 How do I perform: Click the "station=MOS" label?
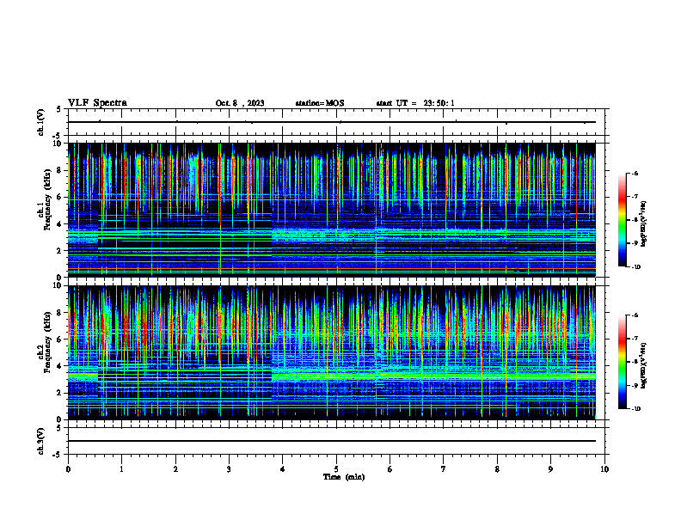[x=320, y=103]
